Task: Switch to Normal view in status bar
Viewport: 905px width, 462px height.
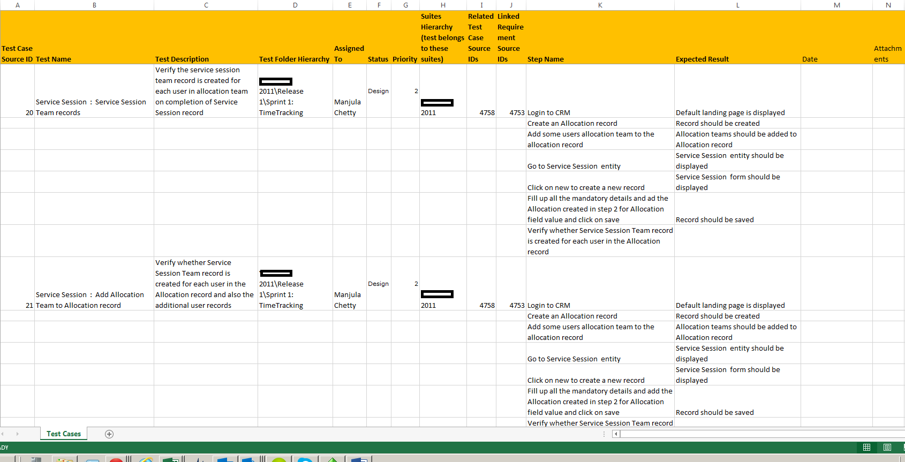Action: 866,448
